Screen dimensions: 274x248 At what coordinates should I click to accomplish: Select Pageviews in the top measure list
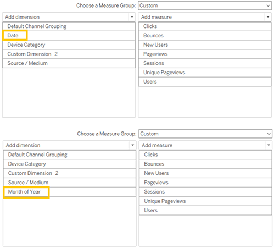point(205,54)
